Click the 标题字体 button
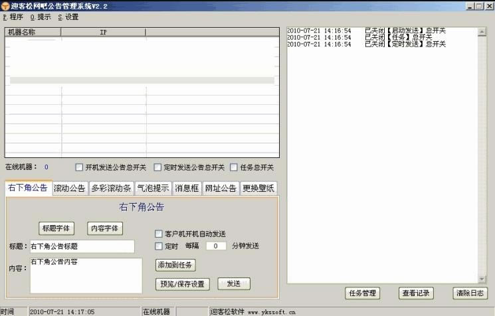Image resolution: width=495 pixels, height=316 pixels. (x=56, y=228)
